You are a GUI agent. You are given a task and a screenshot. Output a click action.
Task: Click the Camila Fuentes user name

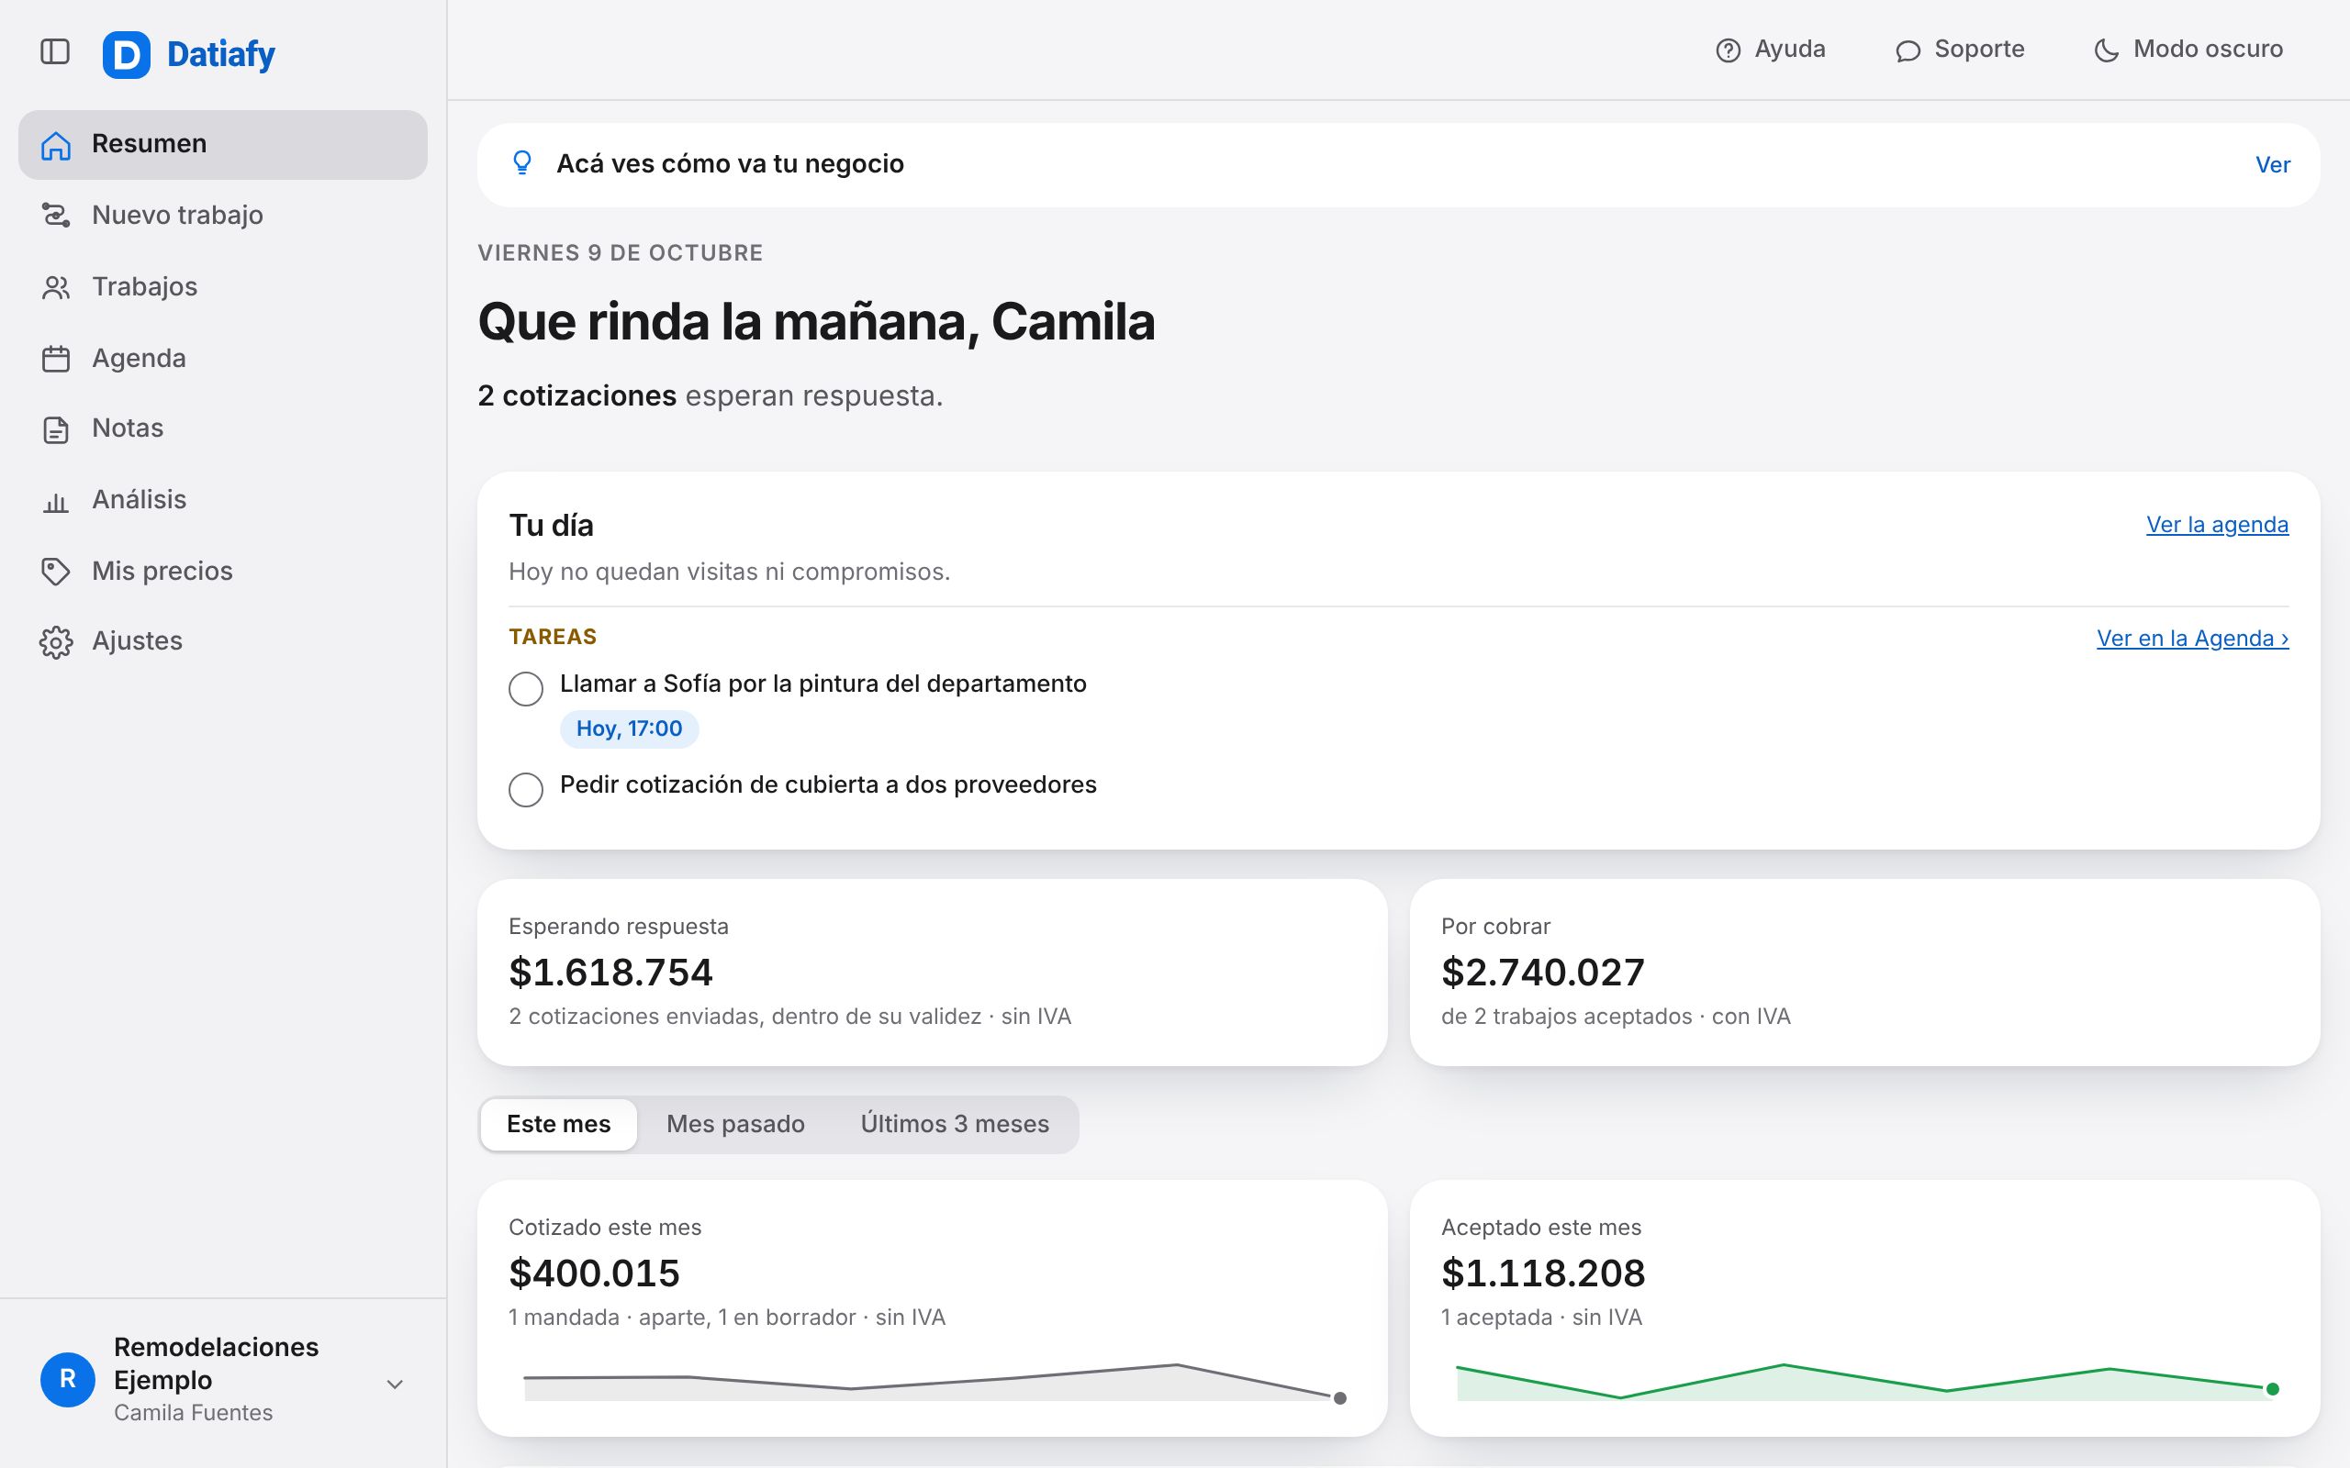click(x=194, y=1414)
